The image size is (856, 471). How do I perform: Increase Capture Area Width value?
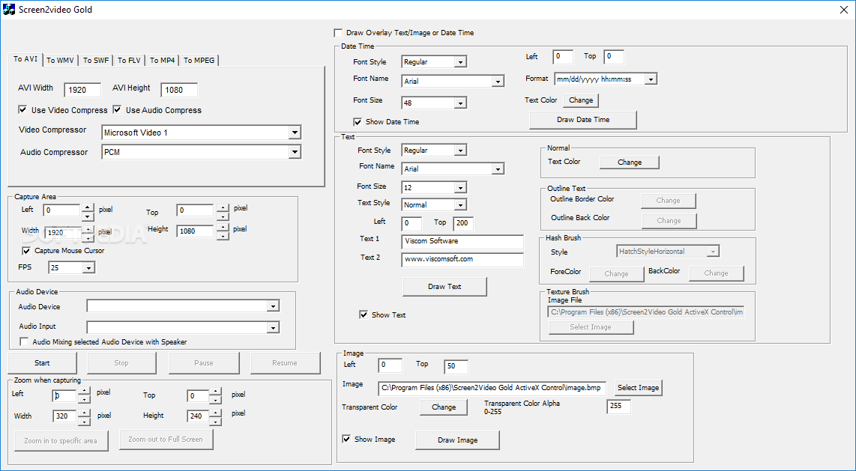[x=88, y=228]
